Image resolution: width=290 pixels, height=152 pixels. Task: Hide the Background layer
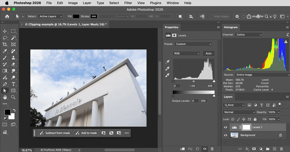(x=225, y=135)
